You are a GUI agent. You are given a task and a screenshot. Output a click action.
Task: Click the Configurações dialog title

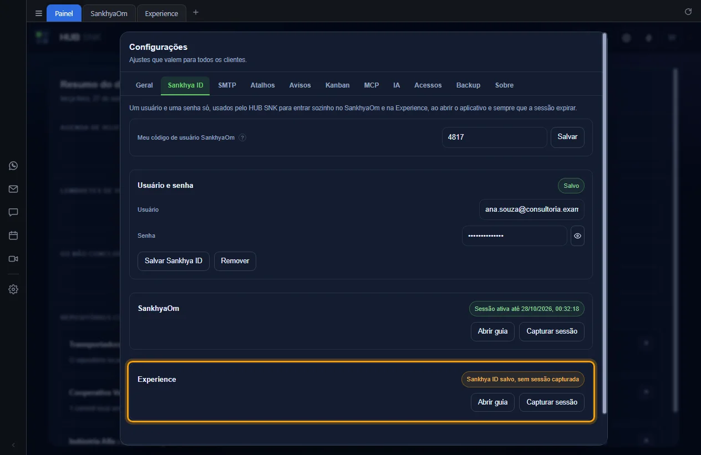pos(158,47)
